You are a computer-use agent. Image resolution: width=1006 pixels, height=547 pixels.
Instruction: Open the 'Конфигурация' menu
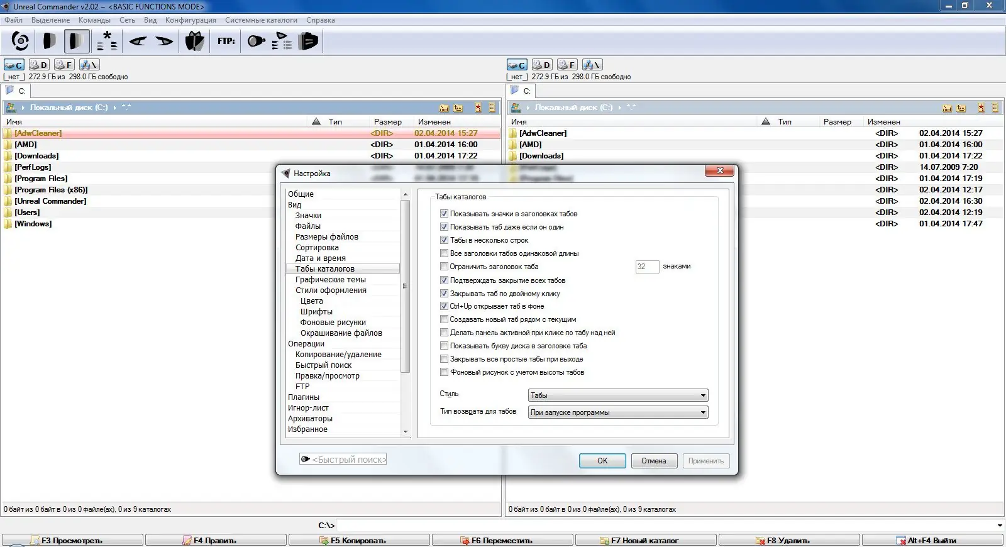191,20
